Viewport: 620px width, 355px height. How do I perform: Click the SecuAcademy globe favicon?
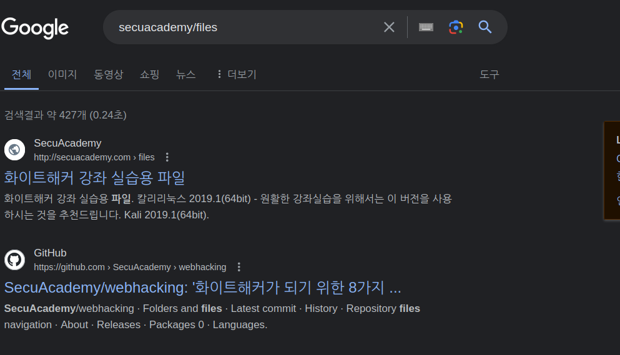tap(14, 150)
